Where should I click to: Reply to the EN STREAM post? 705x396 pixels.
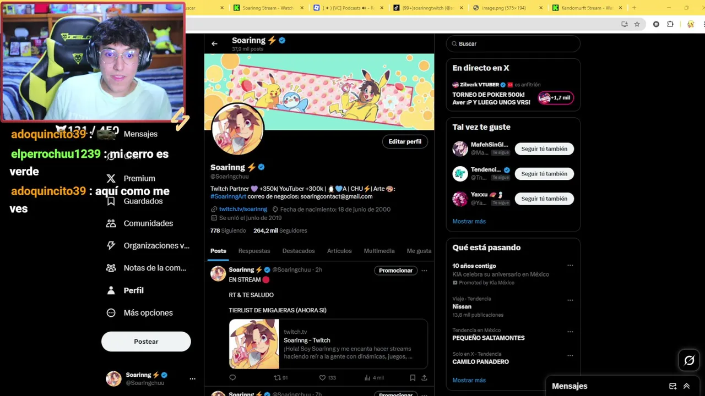click(232, 378)
